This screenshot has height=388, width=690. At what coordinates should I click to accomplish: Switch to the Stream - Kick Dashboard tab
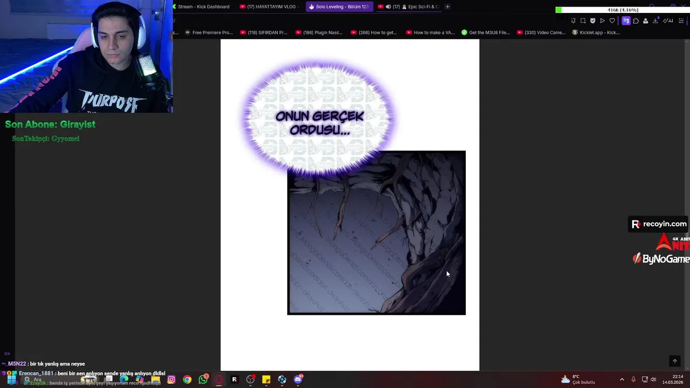point(202,6)
